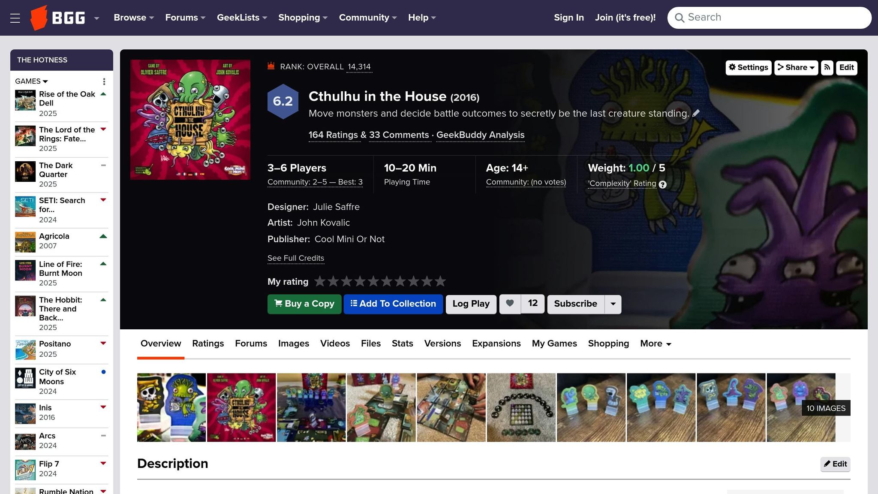Open publisher Cool Mini Or Not page
The width and height of the screenshot is (878, 494).
[x=349, y=239]
